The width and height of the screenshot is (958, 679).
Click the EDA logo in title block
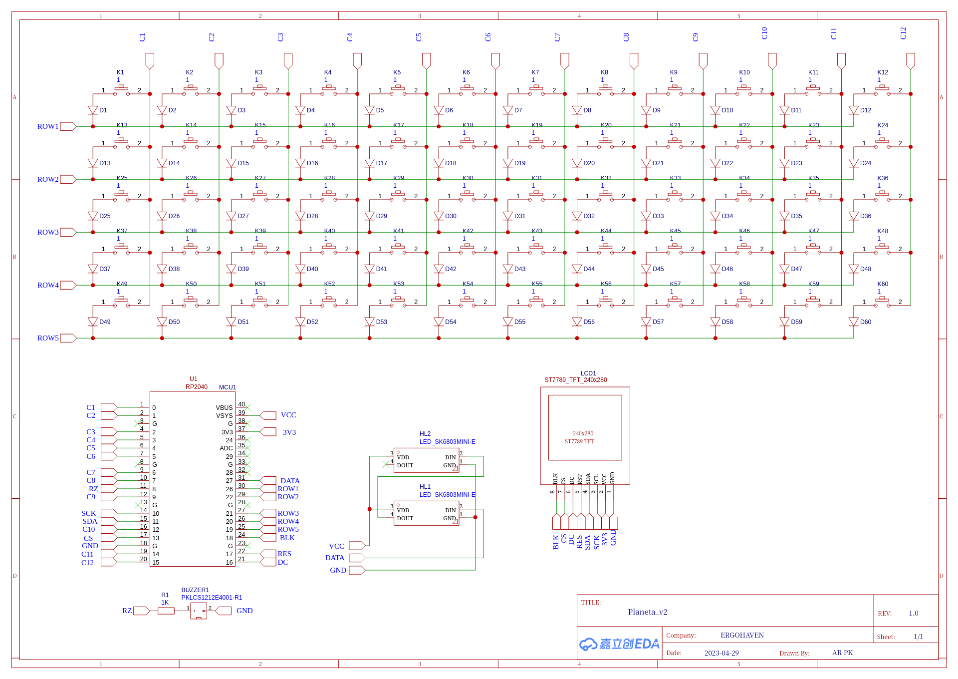619,644
